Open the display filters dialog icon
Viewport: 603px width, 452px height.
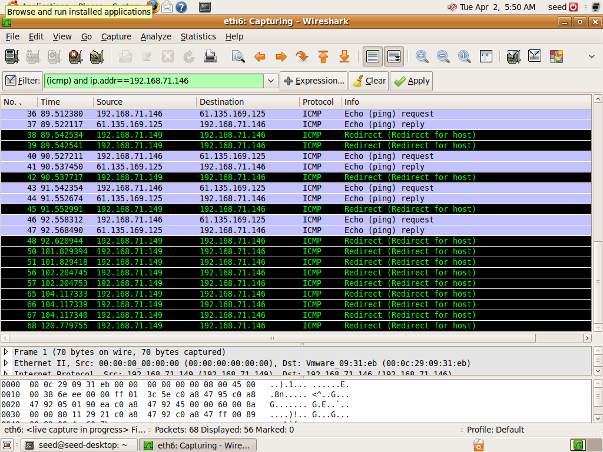(535, 56)
